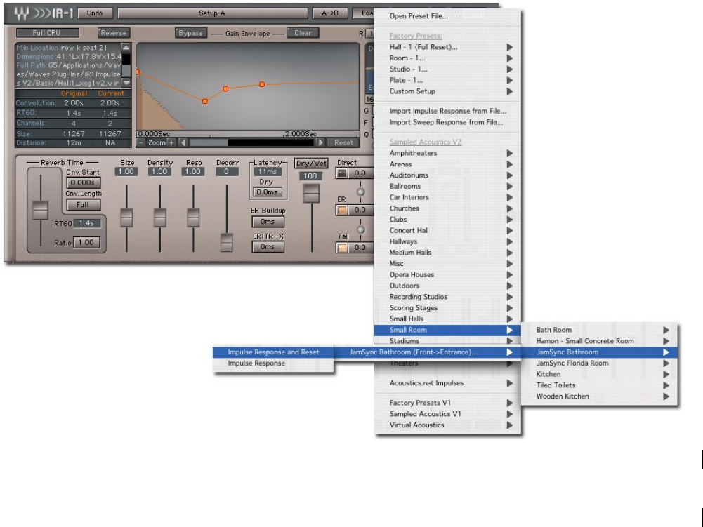Zoom out with the minus button

[140, 142]
